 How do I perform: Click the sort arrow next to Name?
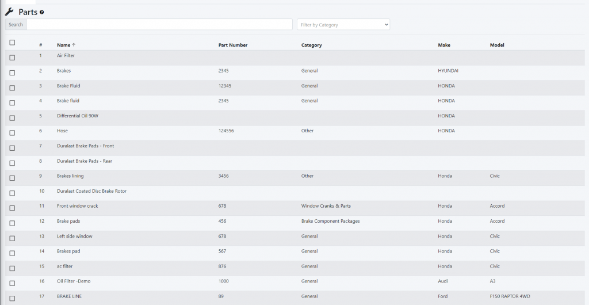(x=74, y=45)
